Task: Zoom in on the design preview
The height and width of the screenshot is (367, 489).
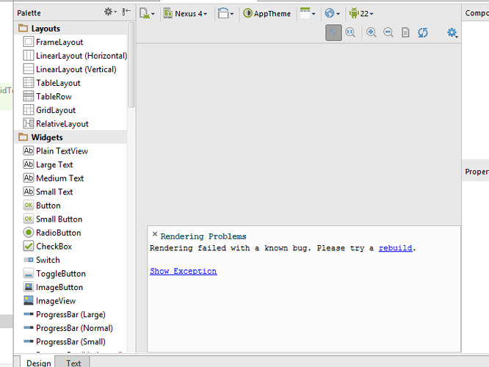Action: coord(372,33)
